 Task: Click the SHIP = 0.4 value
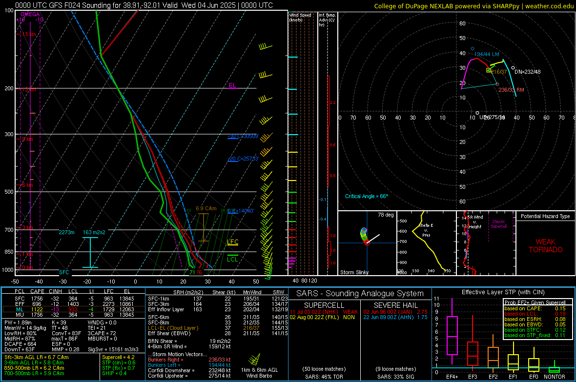point(114,373)
